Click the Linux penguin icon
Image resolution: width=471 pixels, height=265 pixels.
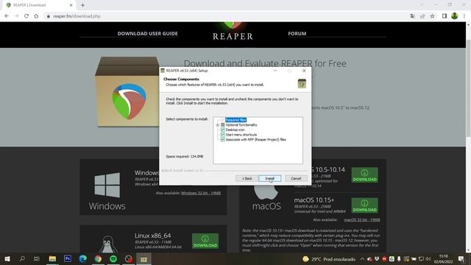(x=108, y=244)
